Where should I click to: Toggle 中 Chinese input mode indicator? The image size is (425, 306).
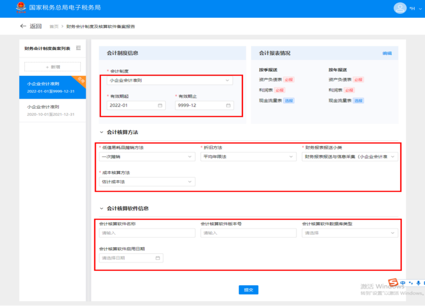(x=403, y=283)
